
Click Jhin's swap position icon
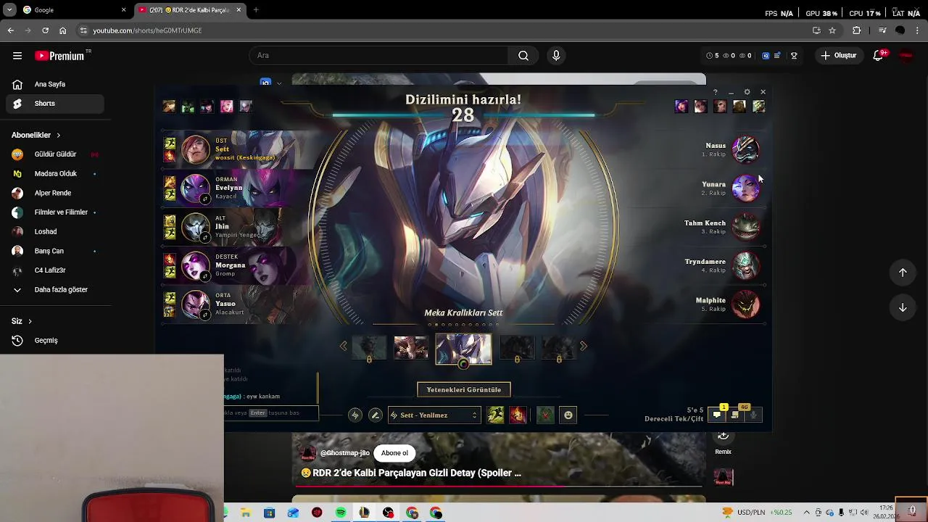point(205,237)
